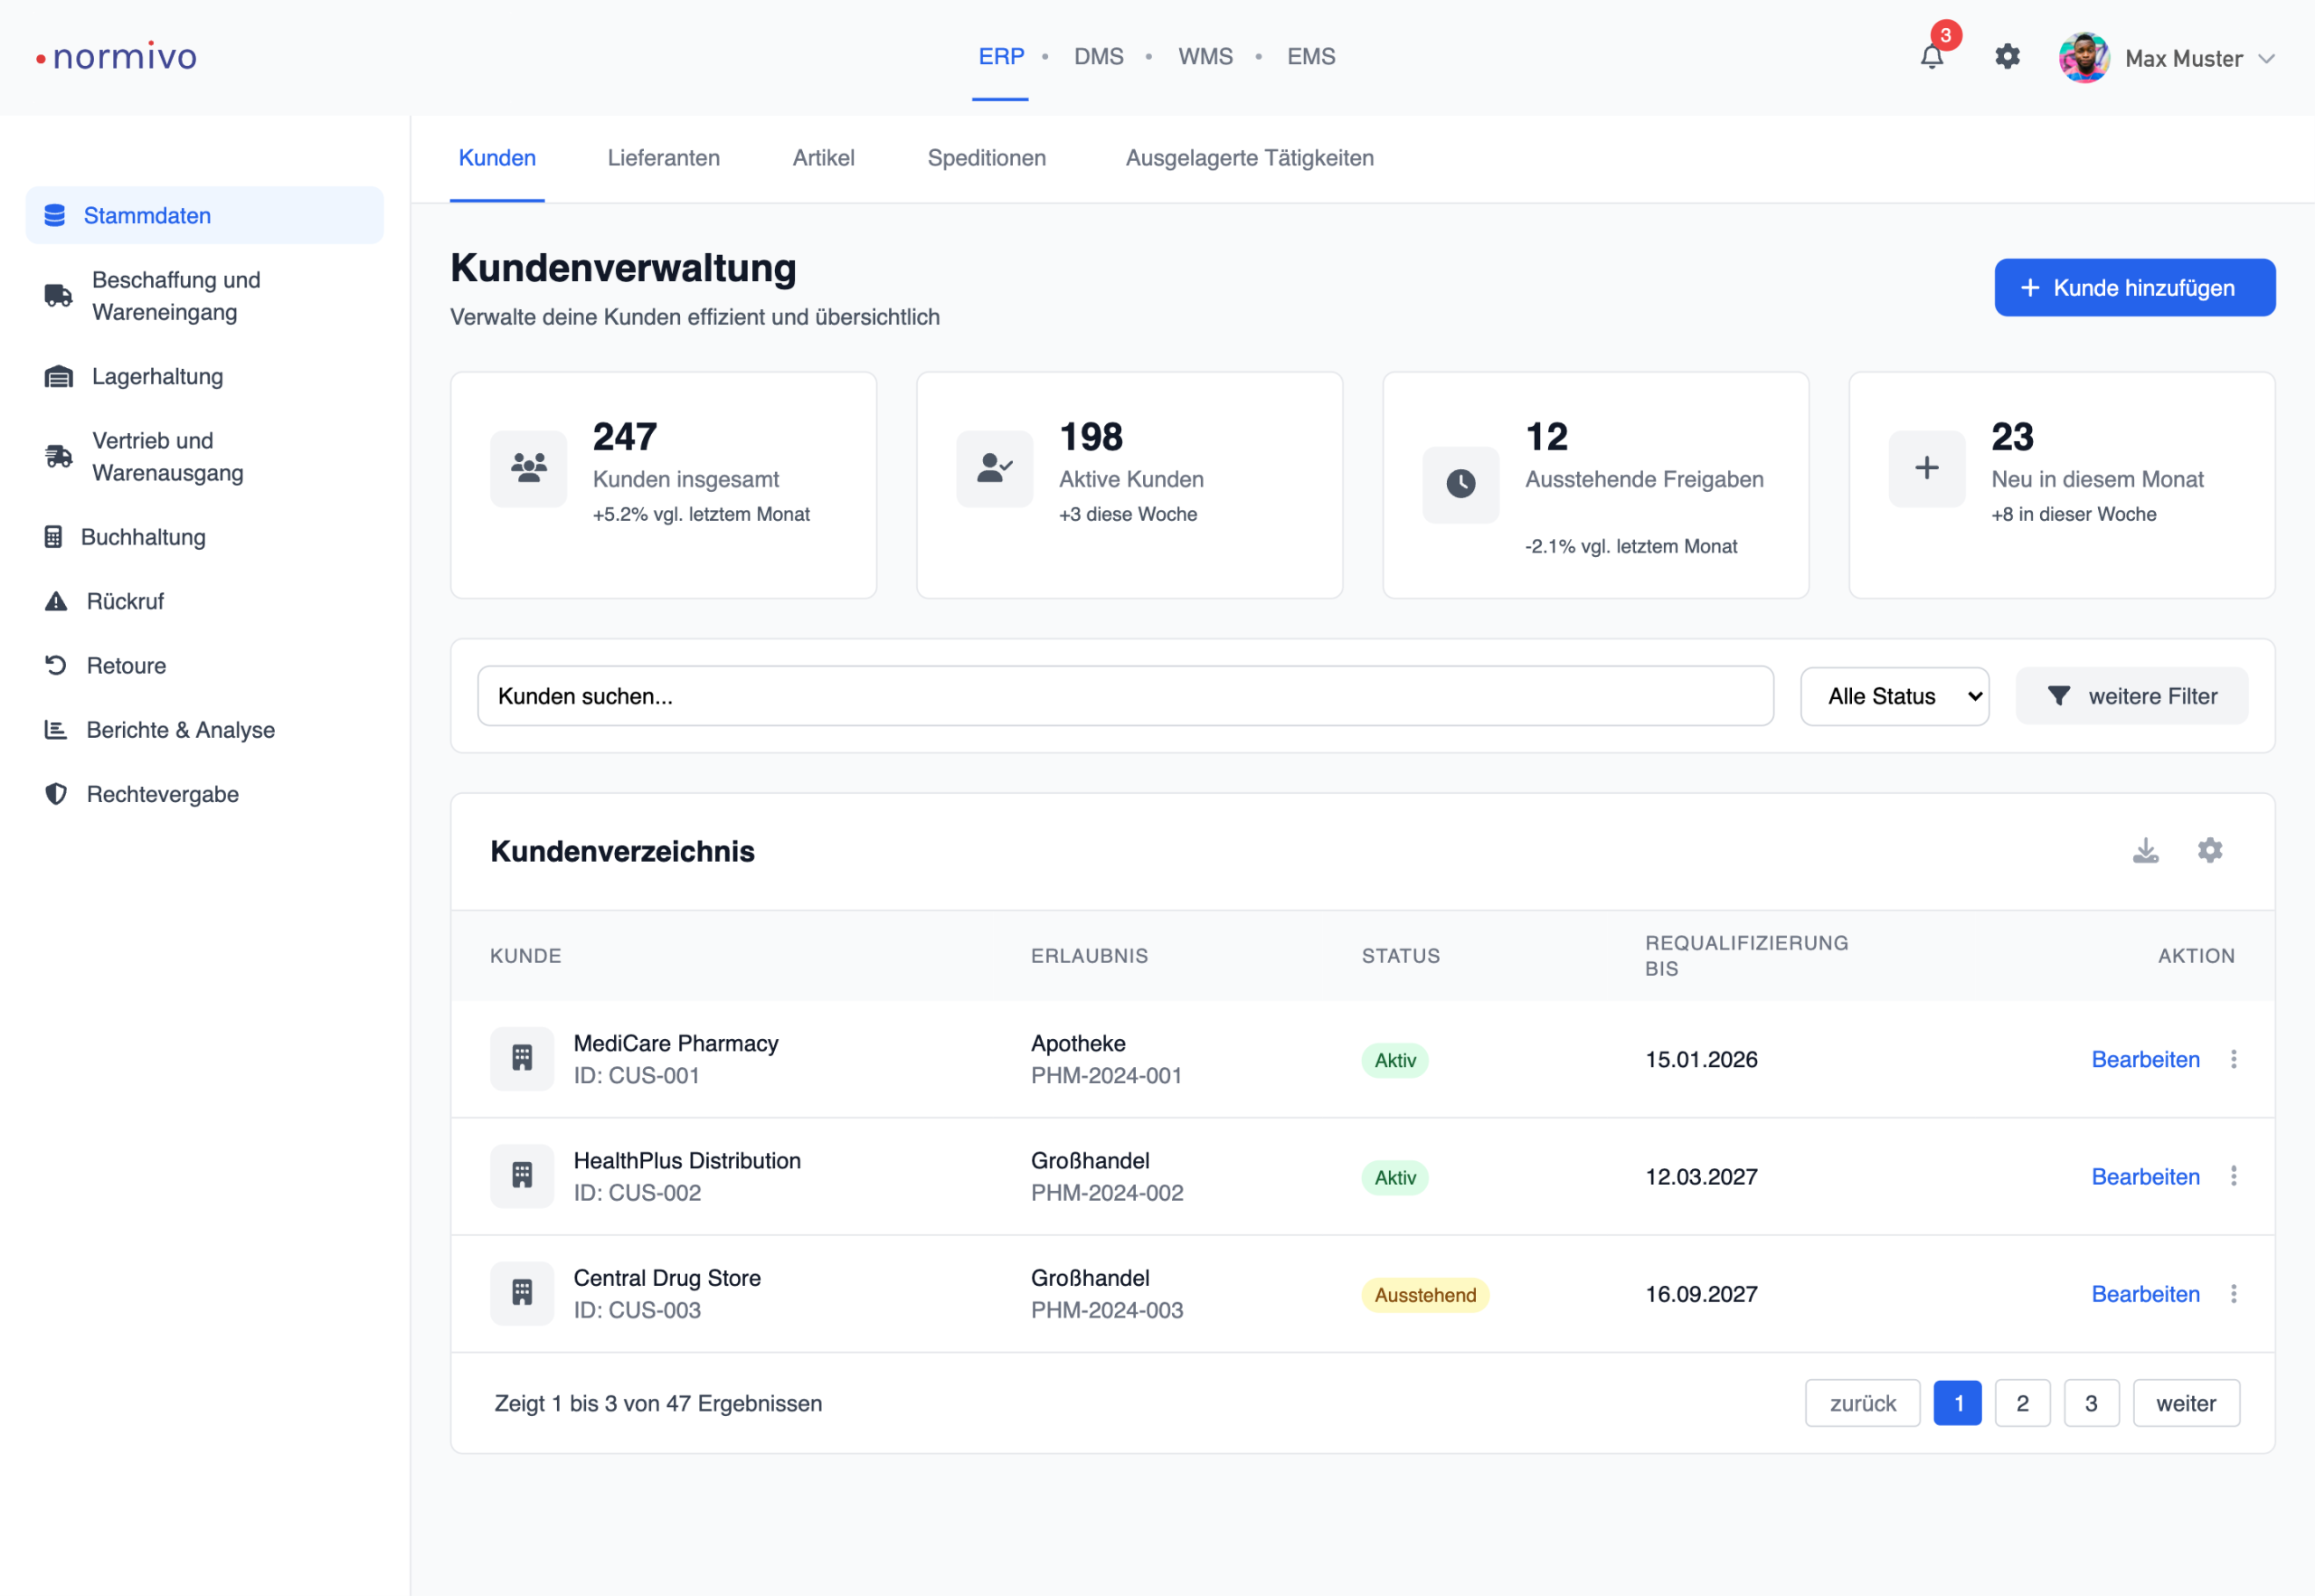Viewport: 2315px width, 1596px height.
Task: Open settings gear in top bar
Action: pyautogui.click(x=2007, y=57)
